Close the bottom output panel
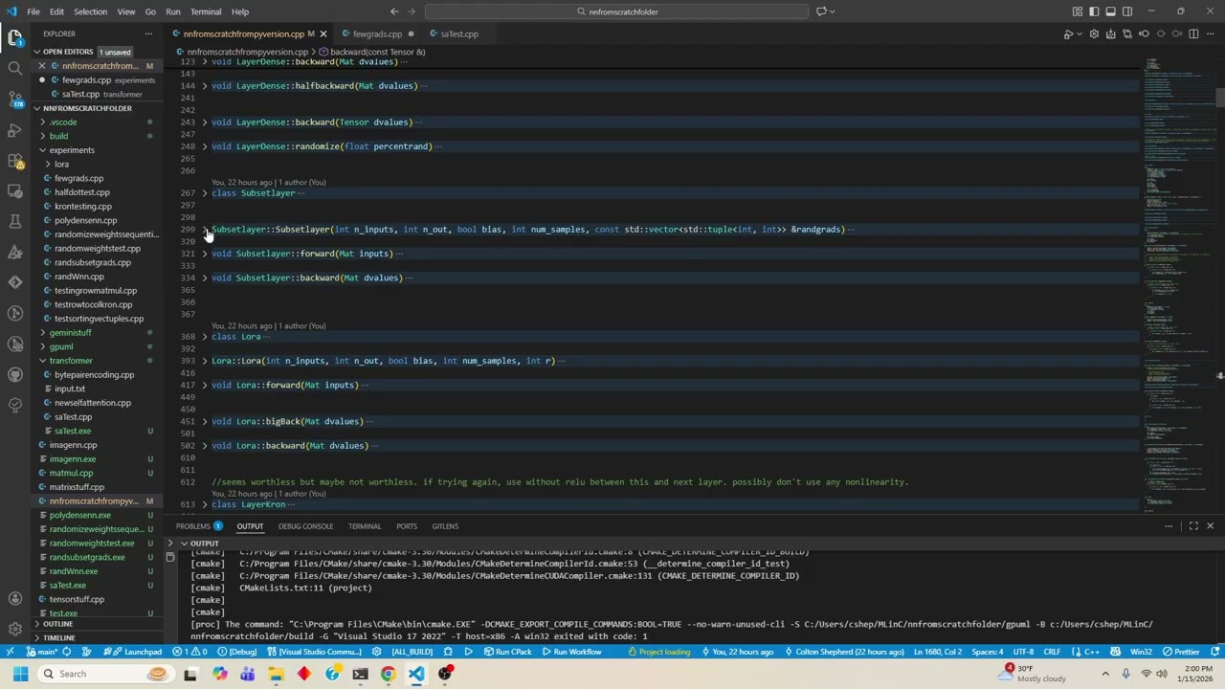The image size is (1225, 689). pos(1210,525)
